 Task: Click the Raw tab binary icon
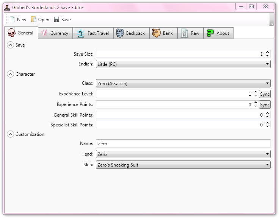click(184, 33)
